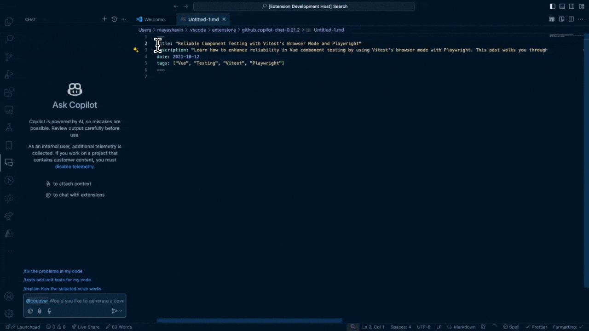Switch to the Welcome tab
Image resolution: width=589 pixels, height=331 pixels.
(x=154, y=19)
